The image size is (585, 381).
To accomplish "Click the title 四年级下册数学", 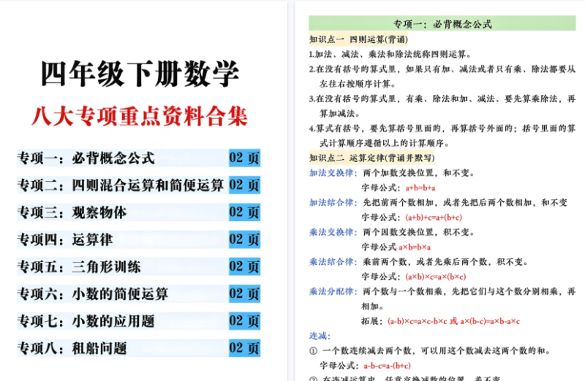I will tap(140, 74).
